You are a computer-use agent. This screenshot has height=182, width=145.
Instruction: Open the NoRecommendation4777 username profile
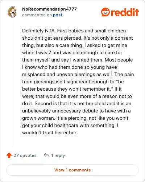coord(49,9)
